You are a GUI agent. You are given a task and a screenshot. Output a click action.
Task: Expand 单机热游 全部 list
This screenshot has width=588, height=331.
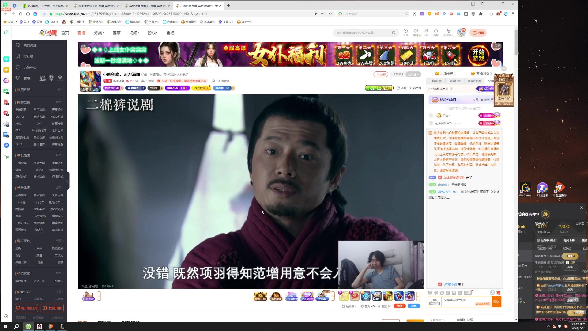coord(59,155)
